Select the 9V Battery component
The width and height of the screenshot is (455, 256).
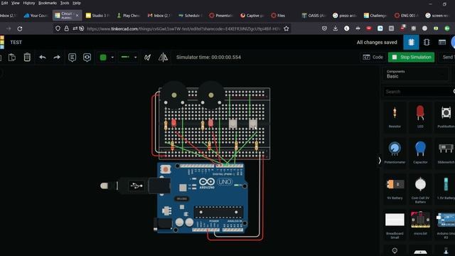pos(395,188)
